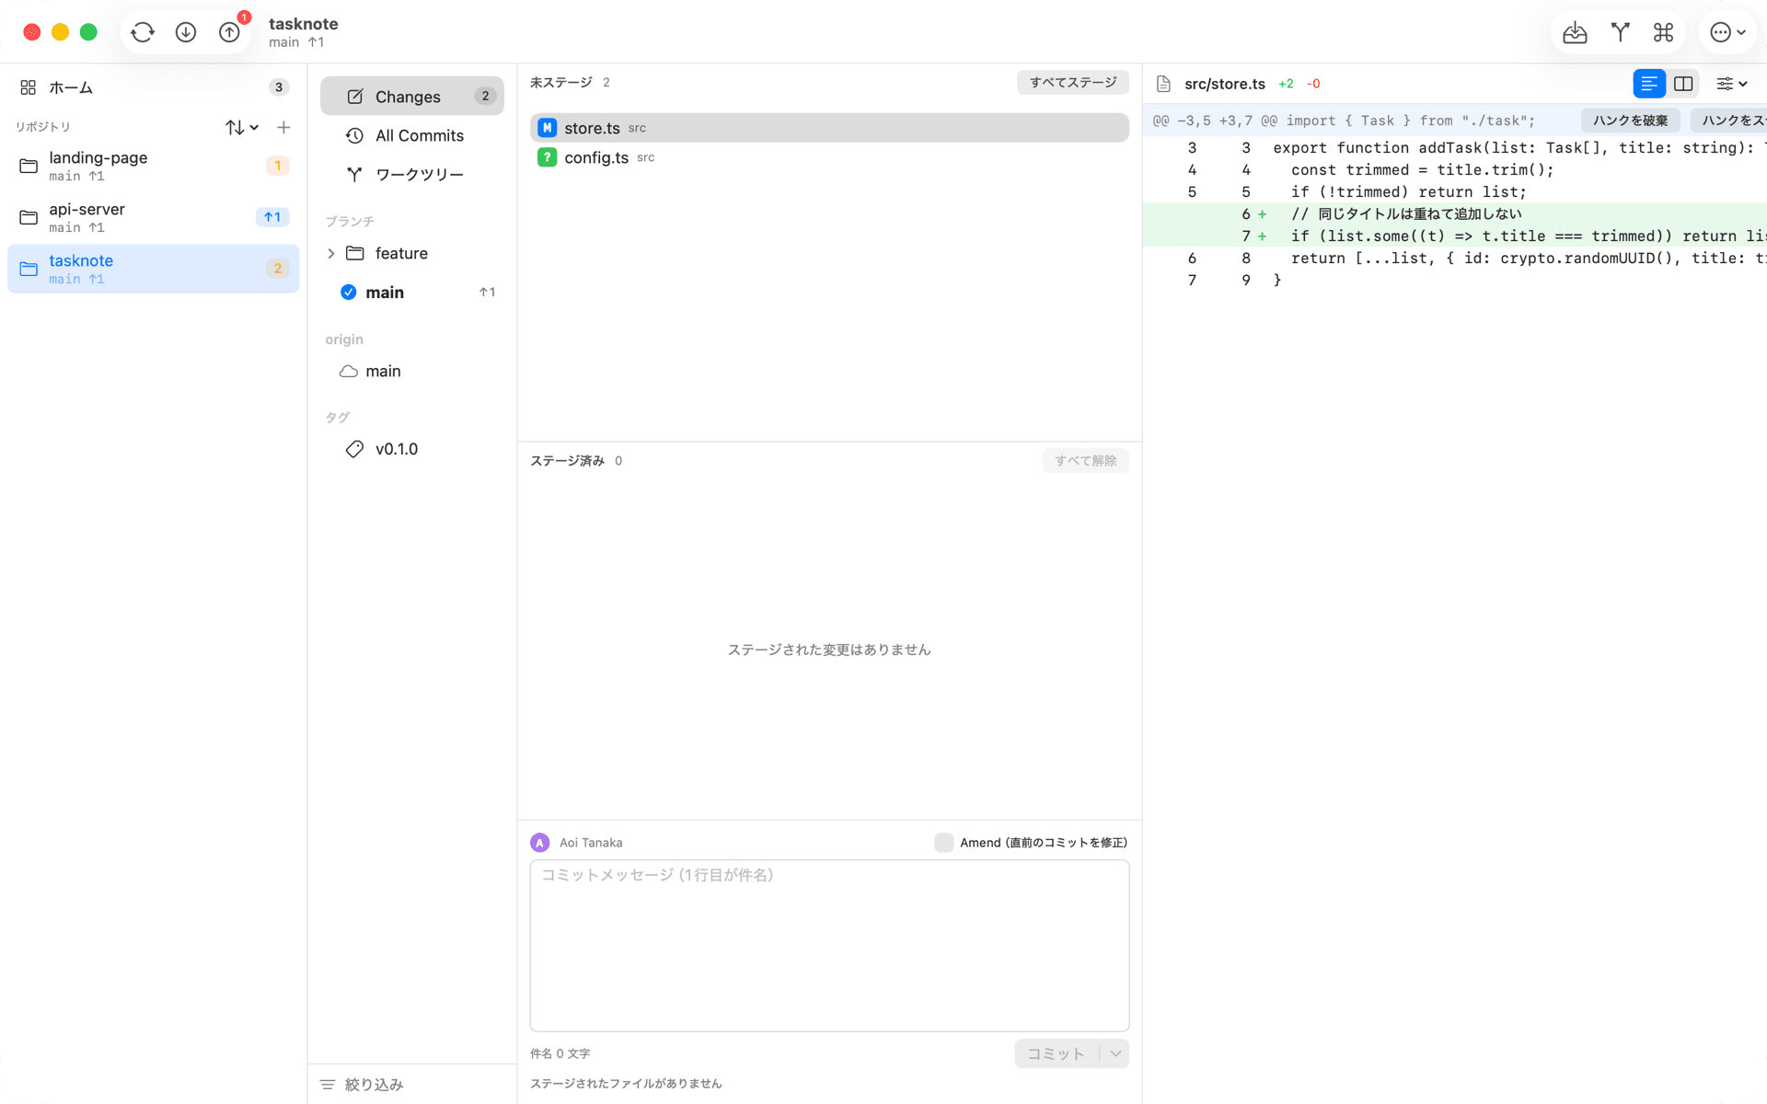The image size is (1767, 1104).
Task: Click into the commit message field
Action: point(829,946)
